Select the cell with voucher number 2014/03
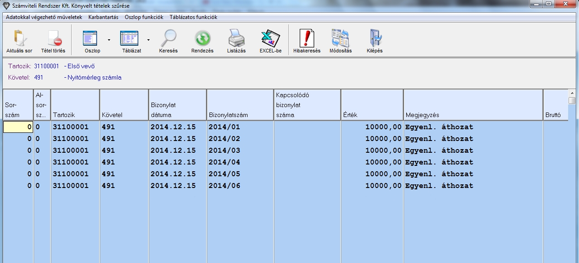Screen dimensions: 579x263 pos(240,150)
